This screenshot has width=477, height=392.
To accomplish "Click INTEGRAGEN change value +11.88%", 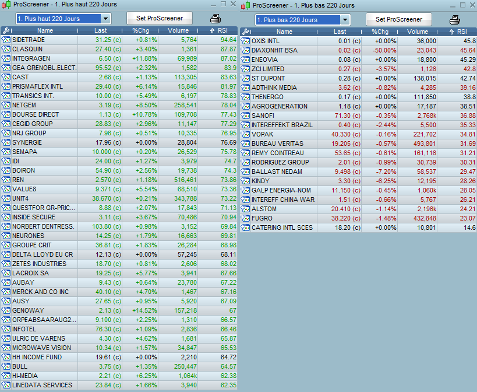I will (x=144, y=58).
